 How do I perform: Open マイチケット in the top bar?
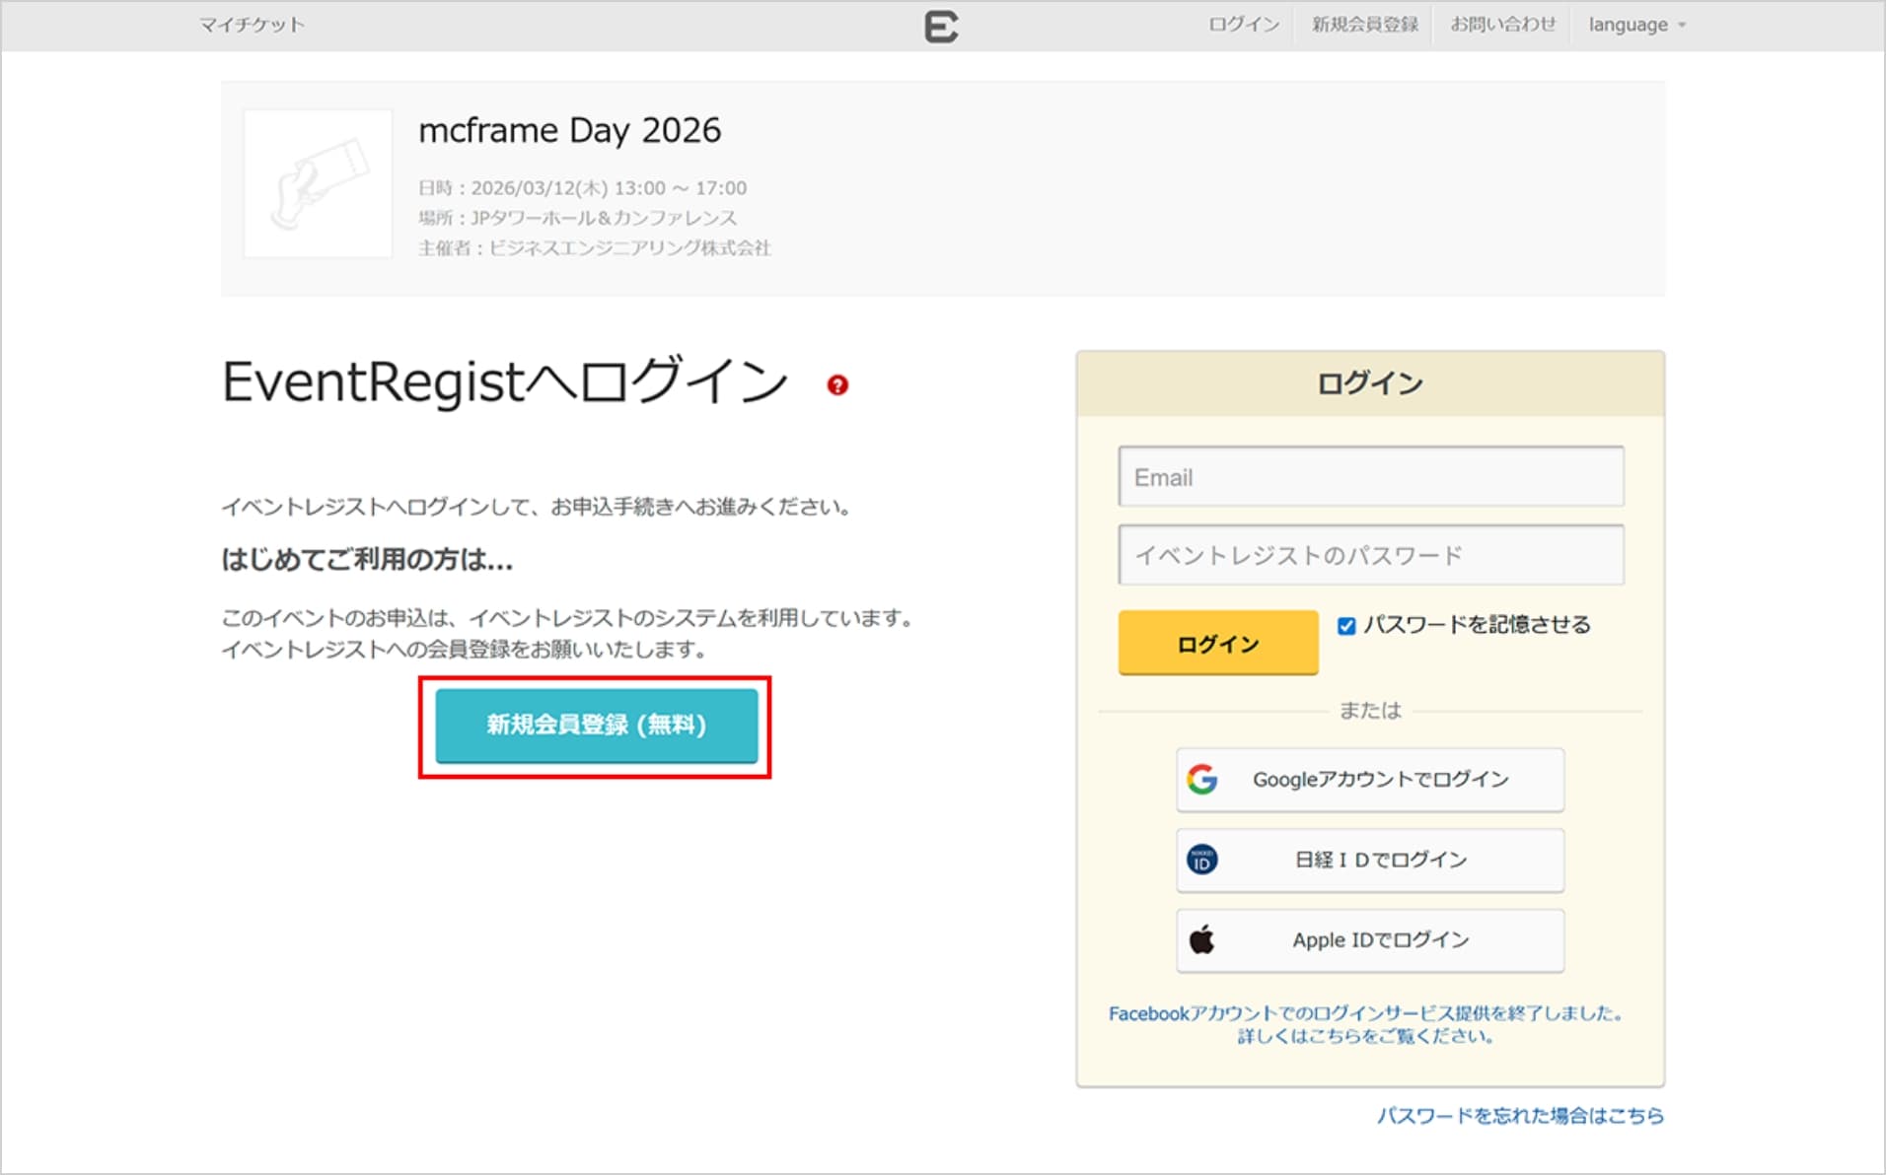click(252, 26)
